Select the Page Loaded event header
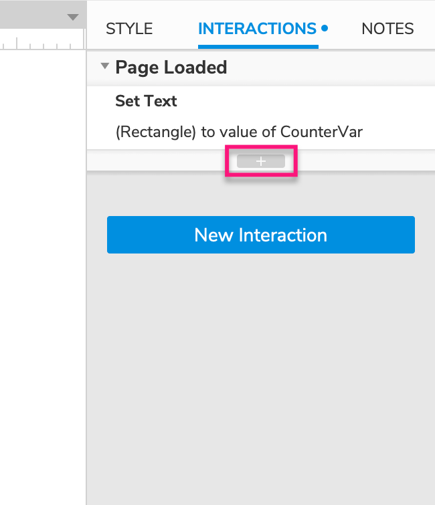 pos(171,67)
